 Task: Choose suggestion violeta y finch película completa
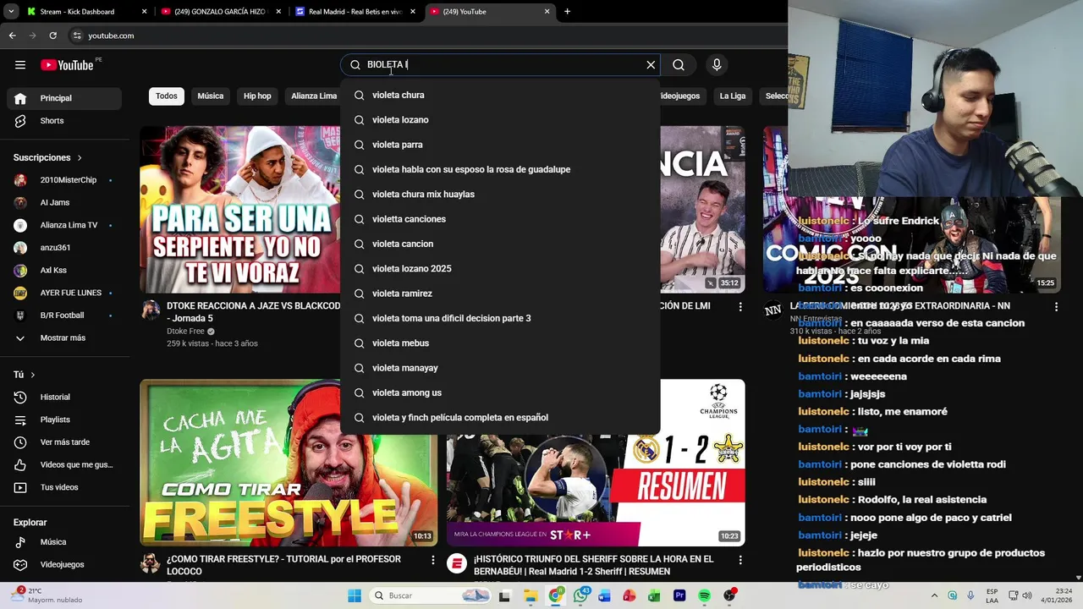point(500,418)
